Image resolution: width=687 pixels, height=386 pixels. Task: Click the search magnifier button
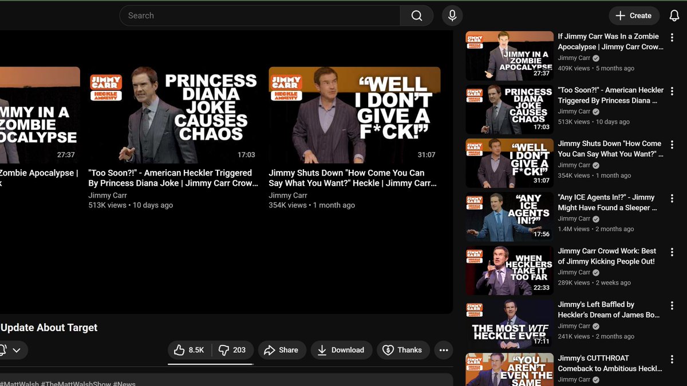click(x=416, y=15)
